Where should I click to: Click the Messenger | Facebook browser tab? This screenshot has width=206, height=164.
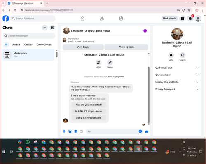[25, 3]
